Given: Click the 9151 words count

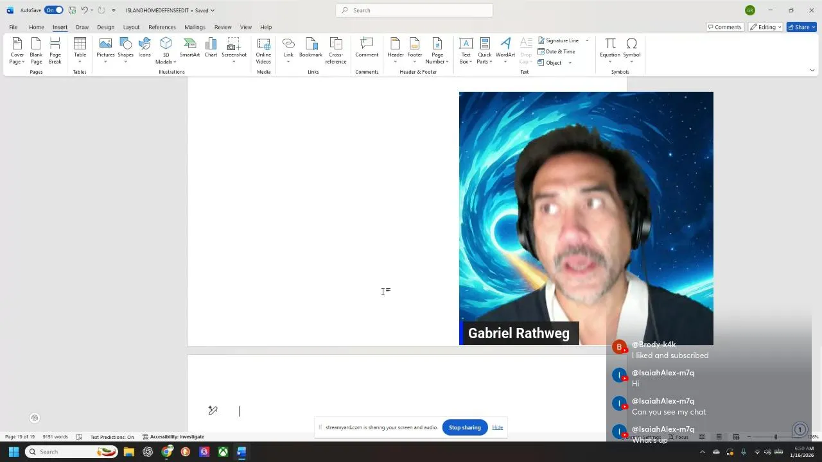Looking at the screenshot, I should 55,437.
